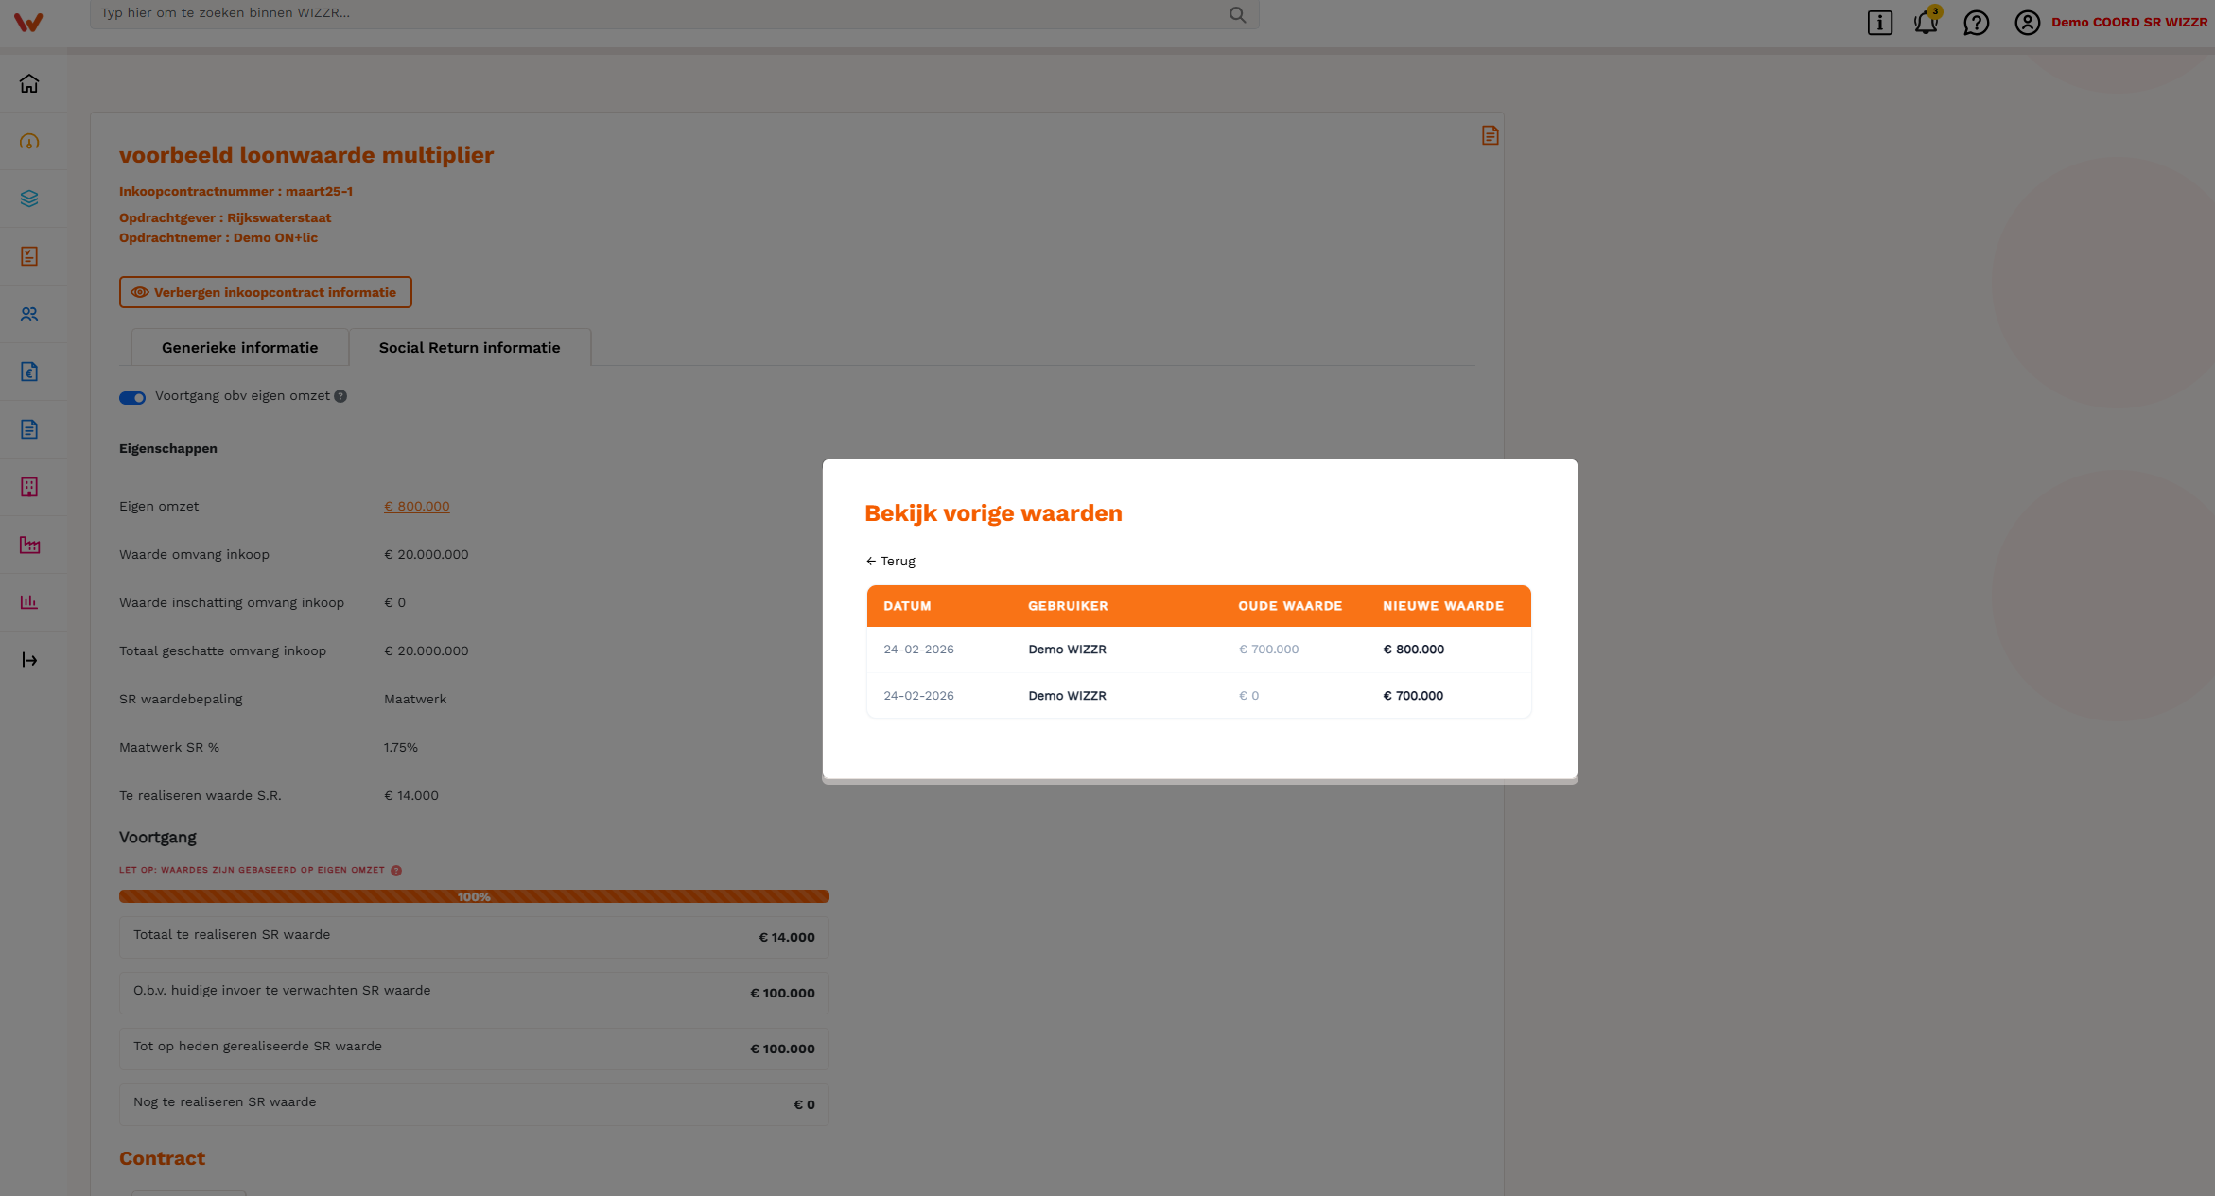Viewport: 2215px width, 1196px height.
Task: Click the Terug back link in dialog
Action: pos(891,562)
